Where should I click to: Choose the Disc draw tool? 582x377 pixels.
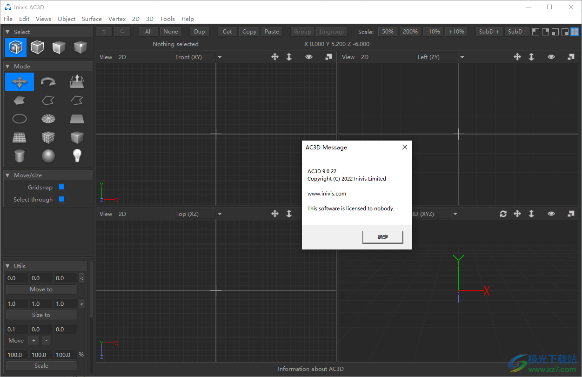coord(48,119)
